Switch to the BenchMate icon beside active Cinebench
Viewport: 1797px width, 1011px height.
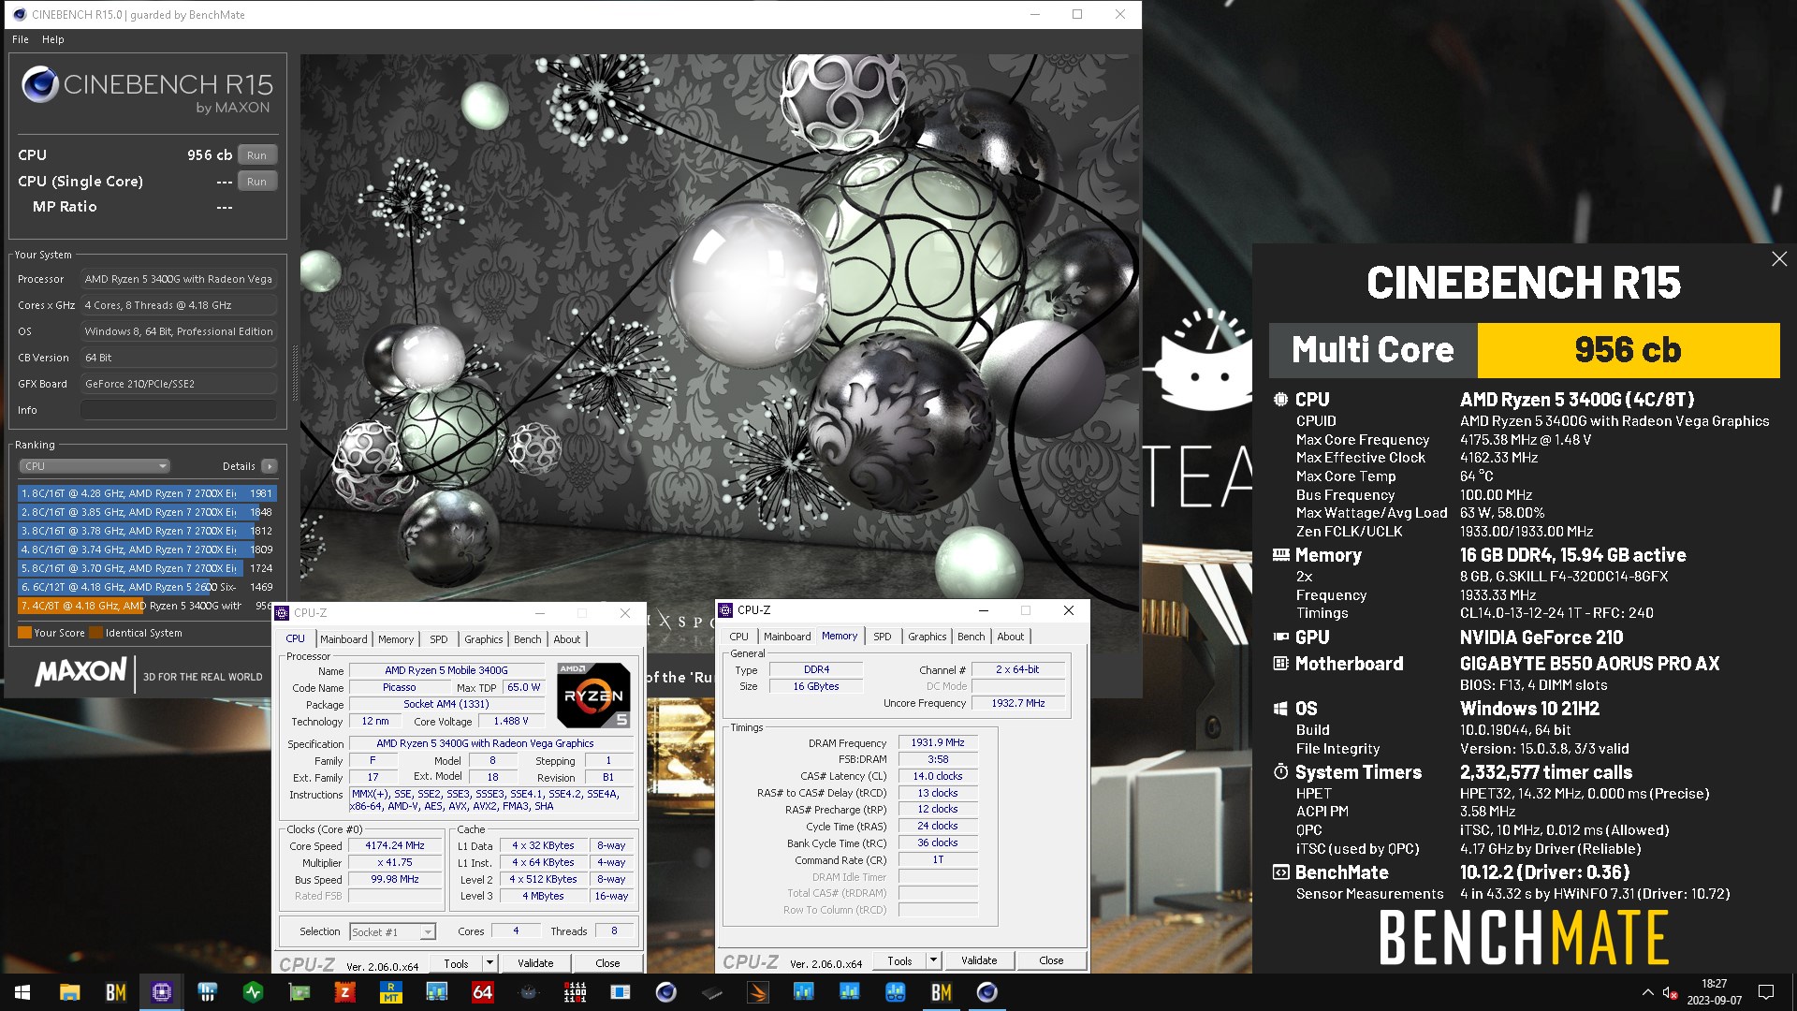tap(942, 992)
